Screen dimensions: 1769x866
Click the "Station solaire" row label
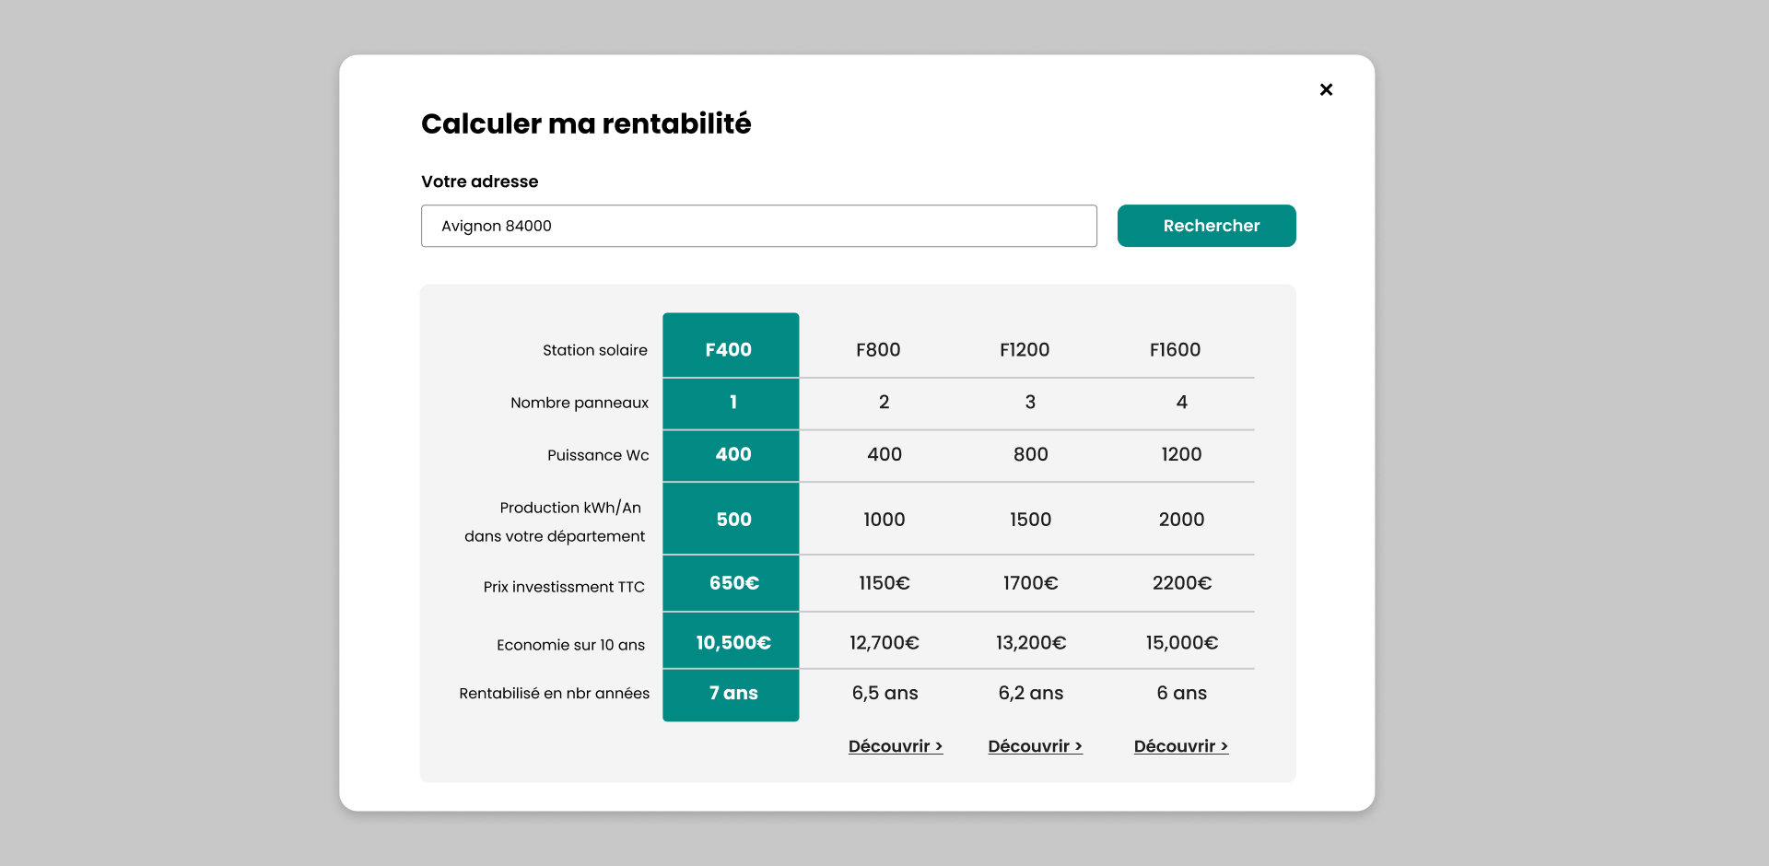[x=594, y=350]
